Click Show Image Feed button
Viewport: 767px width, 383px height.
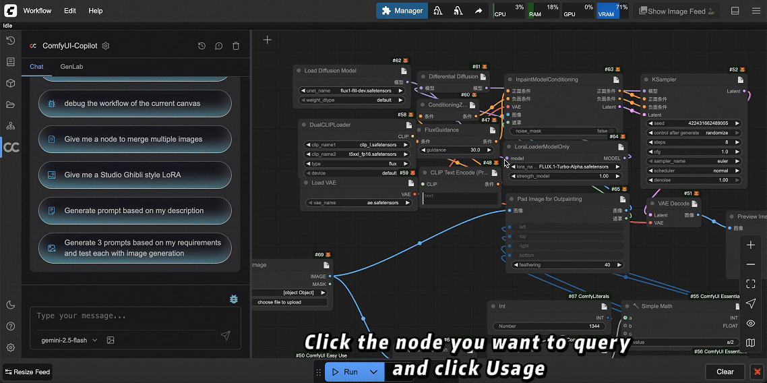click(676, 11)
